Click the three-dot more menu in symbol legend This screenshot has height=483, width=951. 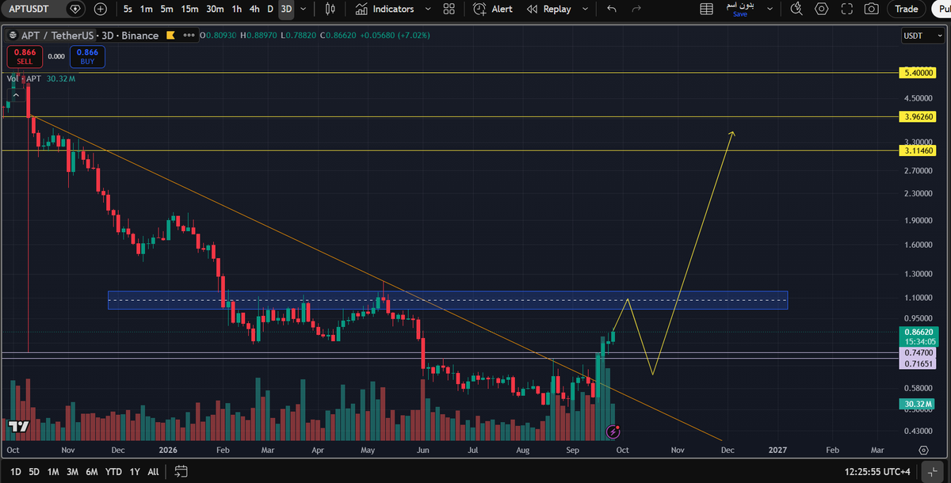[x=191, y=36]
